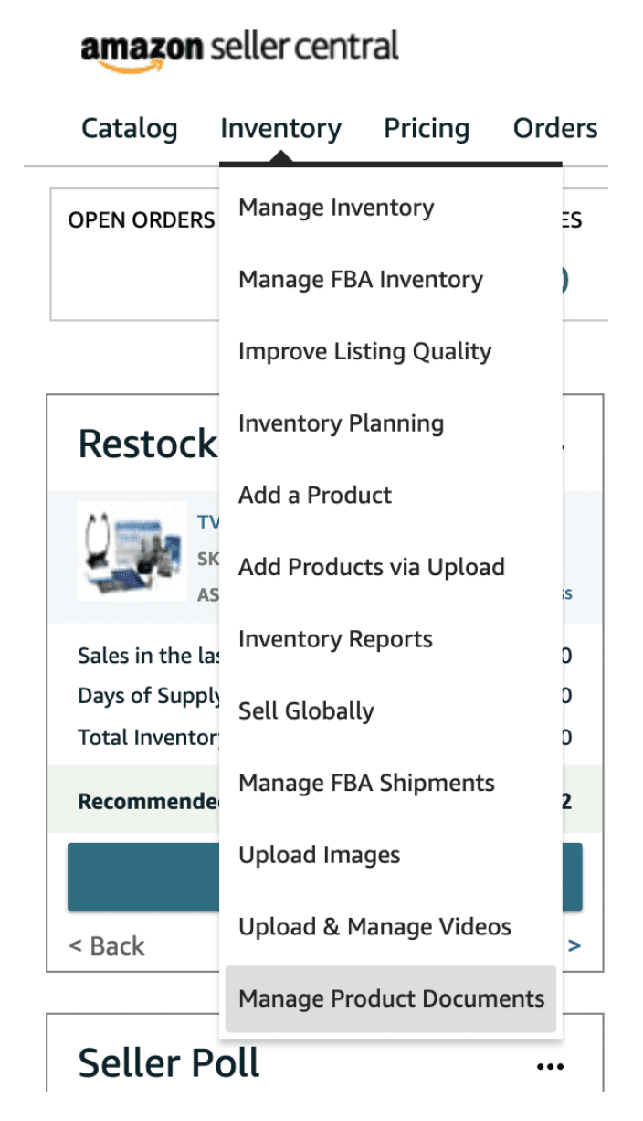Choose Manage FBA Inventory

point(390,280)
